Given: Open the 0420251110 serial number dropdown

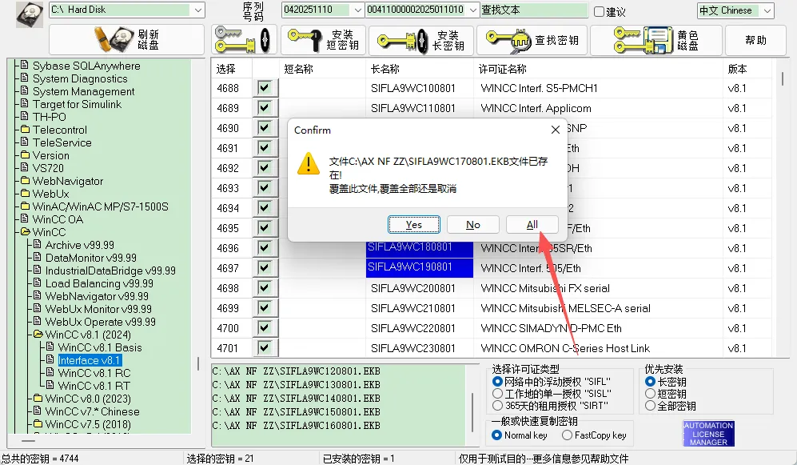Looking at the screenshot, I should click(357, 10).
